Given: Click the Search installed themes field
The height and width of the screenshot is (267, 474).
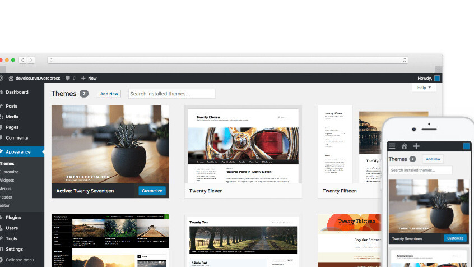Looking at the screenshot, I should click(171, 94).
